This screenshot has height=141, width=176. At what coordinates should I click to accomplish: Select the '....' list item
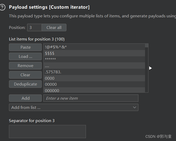pyautogui.click(x=94, y=66)
